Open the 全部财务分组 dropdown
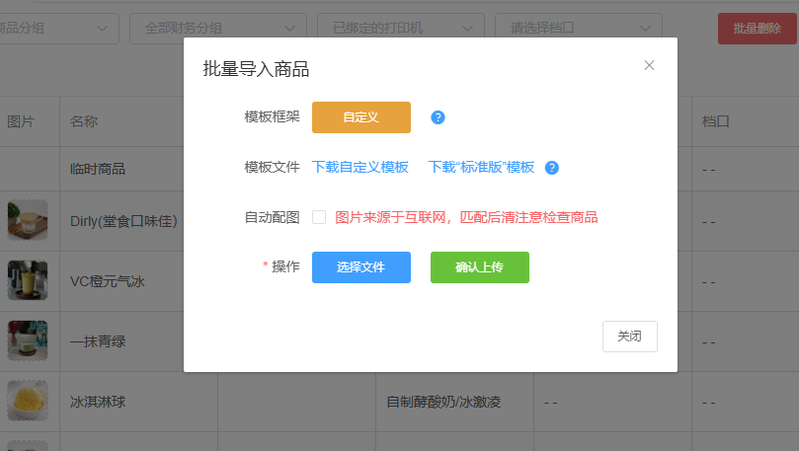The image size is (799, 451). tap(218, 29)
